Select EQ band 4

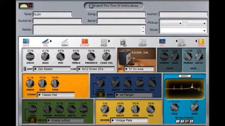pyautogui.click(x=192, y=121)
